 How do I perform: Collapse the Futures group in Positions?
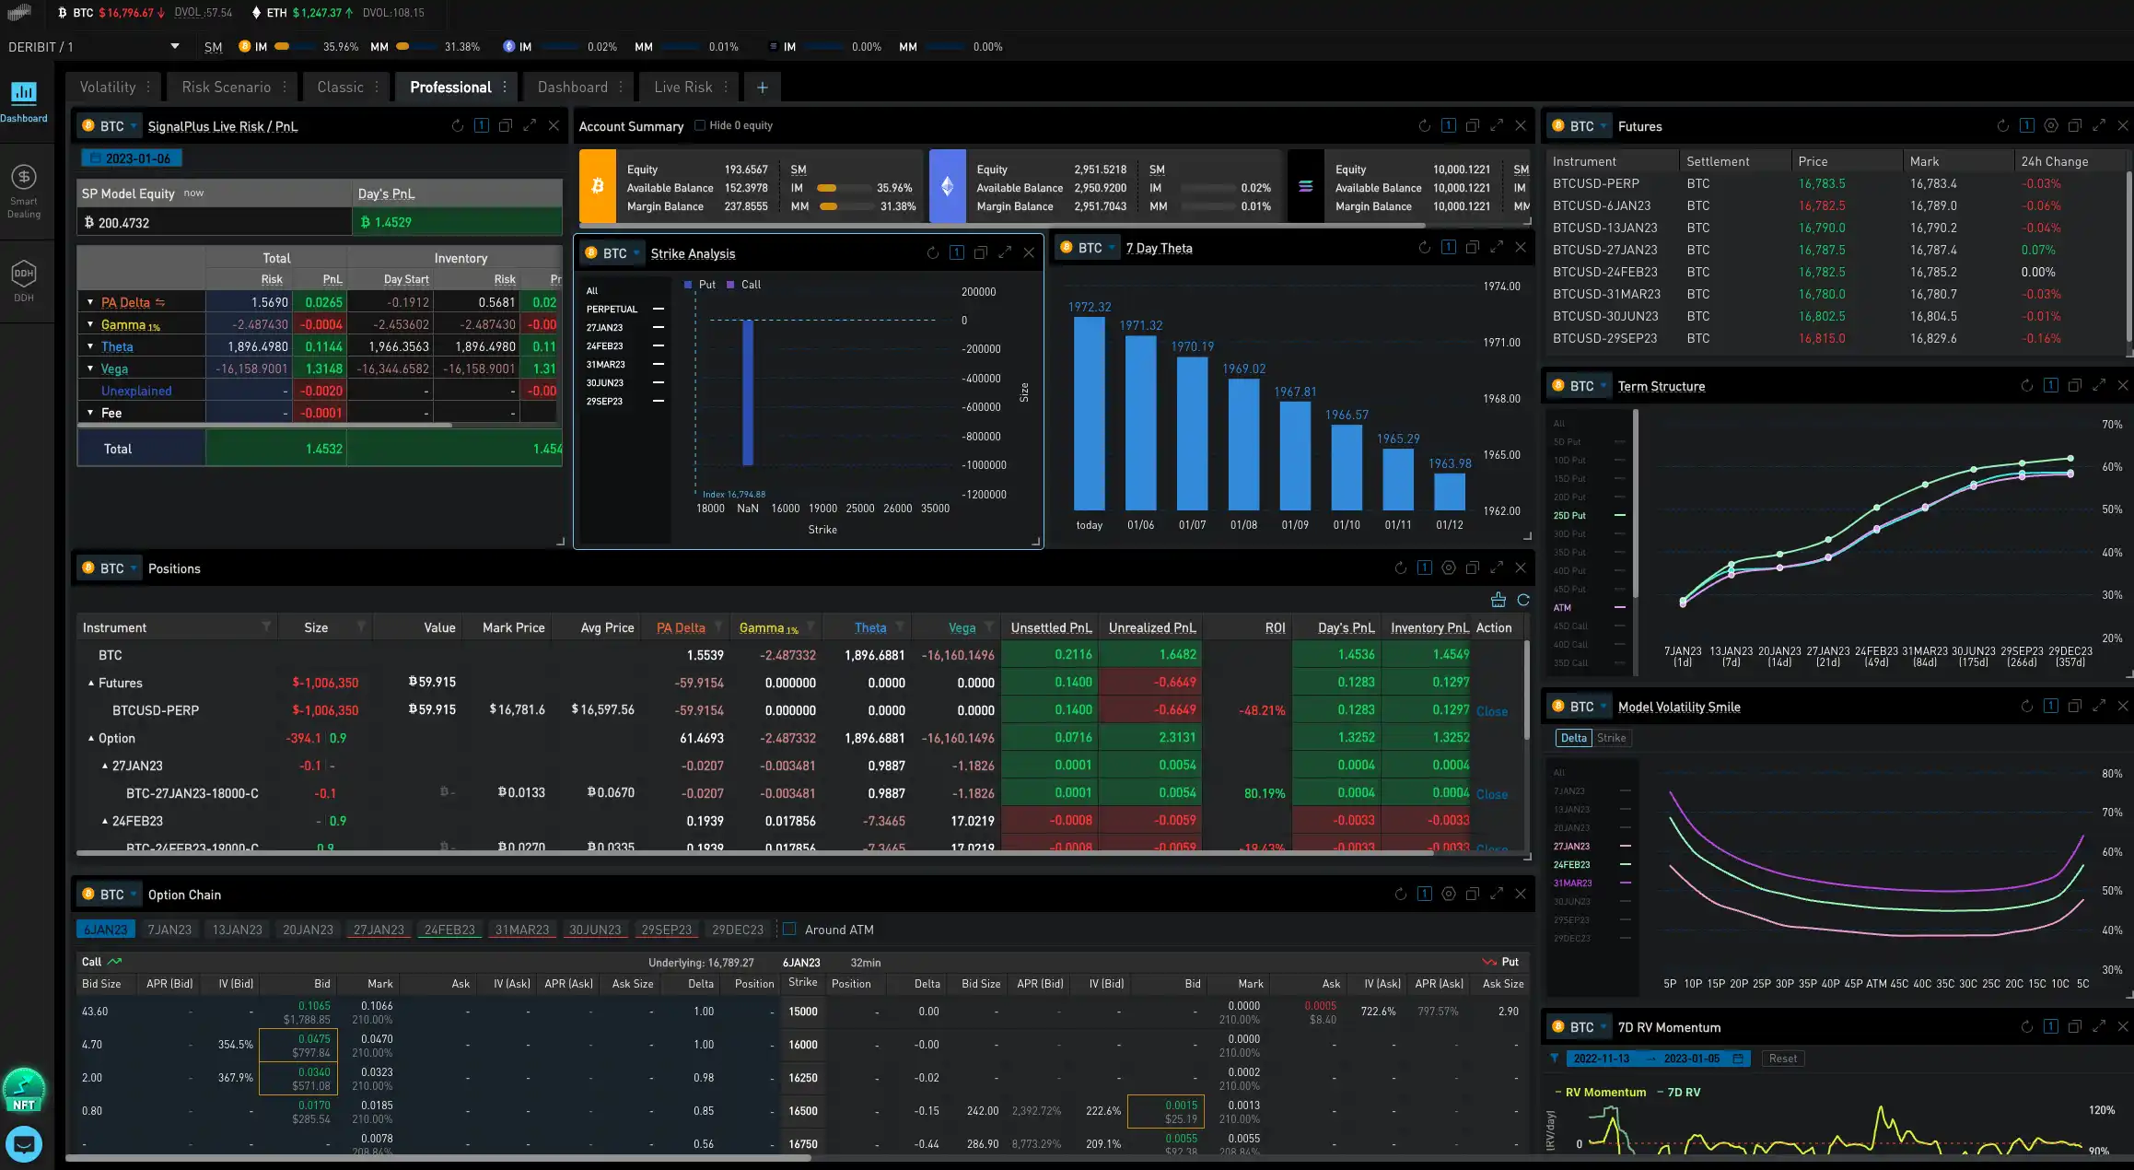pyautogui.click(x=91, y=683)
